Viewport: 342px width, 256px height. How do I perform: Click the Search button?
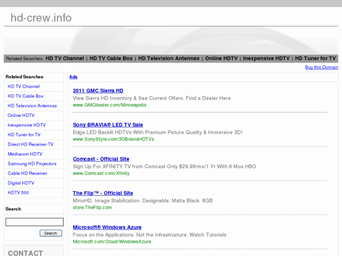51,233
